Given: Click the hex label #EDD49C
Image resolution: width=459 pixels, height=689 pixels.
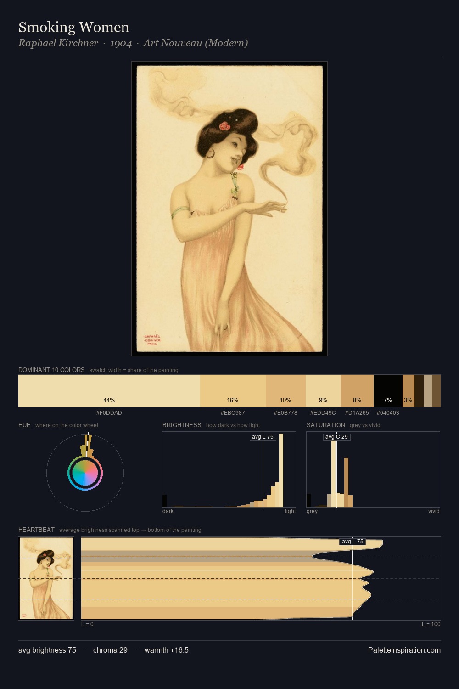Looking at the screenshot, I should coord(323,413).
